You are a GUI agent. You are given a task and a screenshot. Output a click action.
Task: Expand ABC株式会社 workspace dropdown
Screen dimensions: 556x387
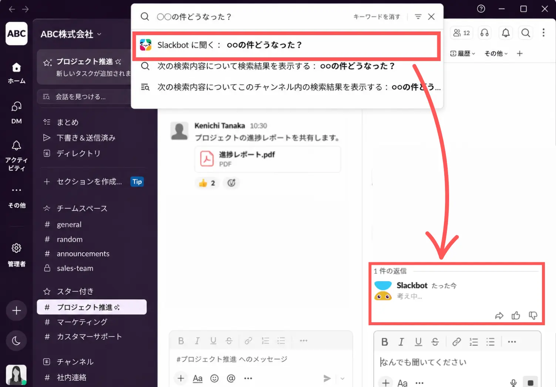(71, 34)
